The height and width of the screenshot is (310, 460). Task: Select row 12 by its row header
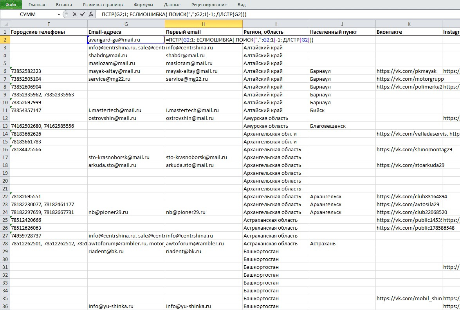click(5, 118)
